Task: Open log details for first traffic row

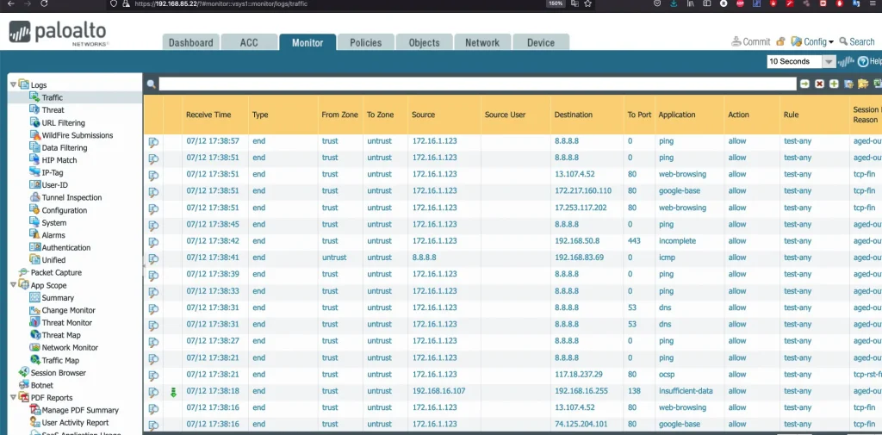Action: 153,141
